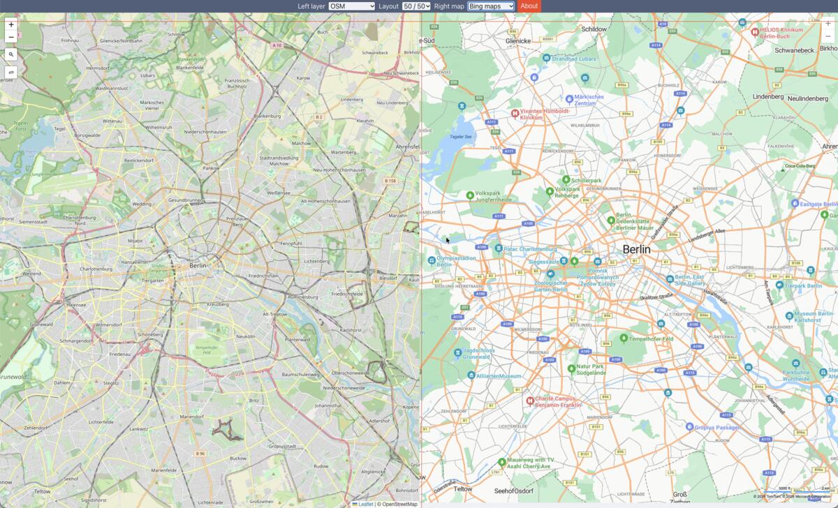
Task: Select the HELIOS Klinikum Berlin-Buch hospital pin
Action: [x=754, y=31]
